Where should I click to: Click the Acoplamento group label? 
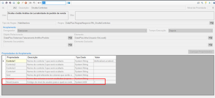[9, 27]
